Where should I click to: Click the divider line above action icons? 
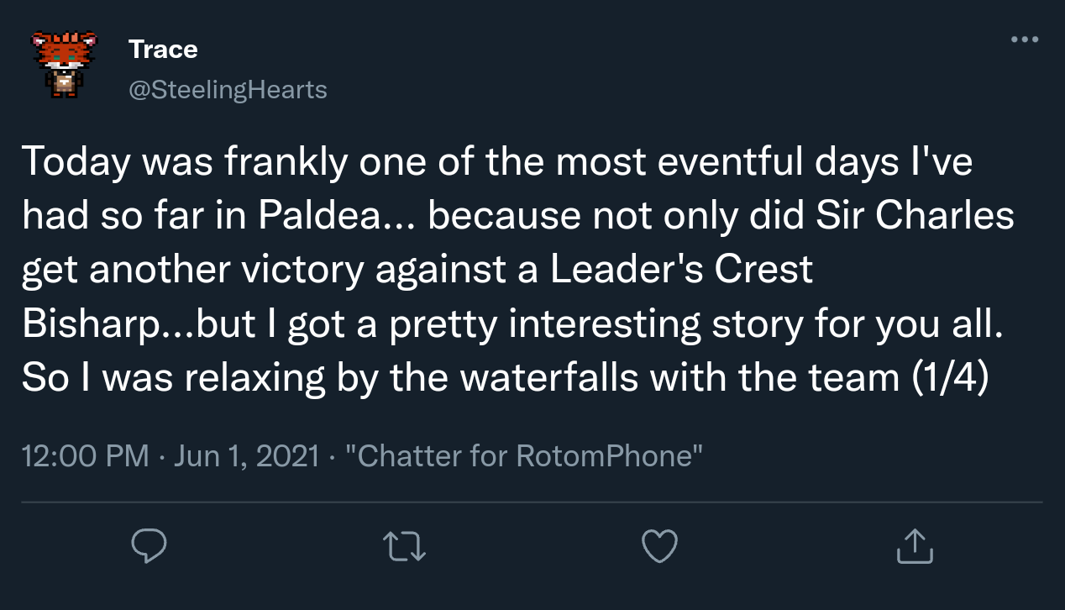coord(531,502)
